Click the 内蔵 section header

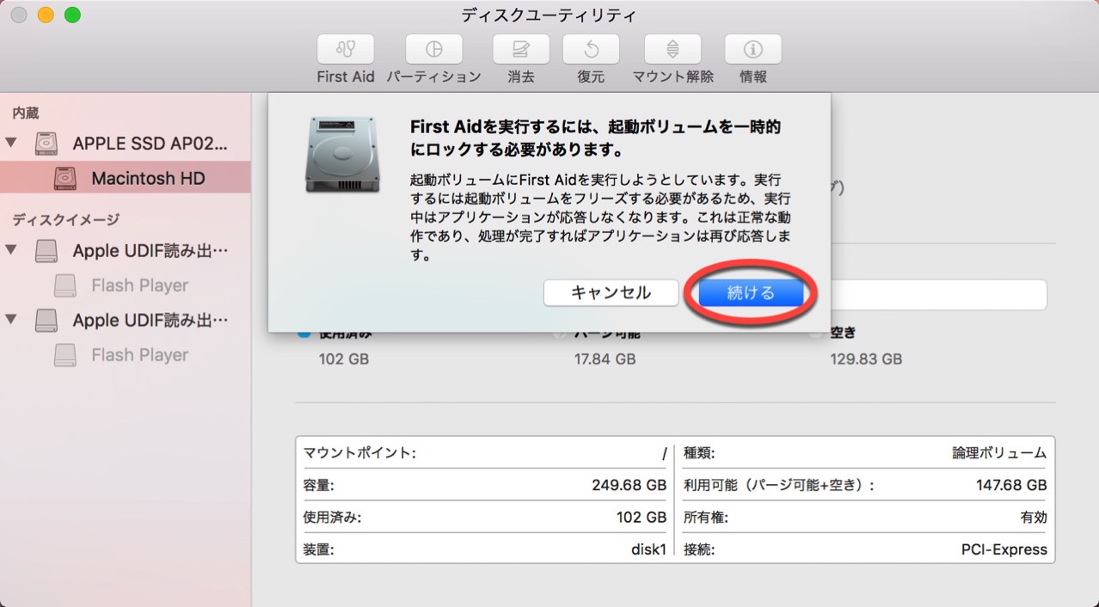[26, 113]
